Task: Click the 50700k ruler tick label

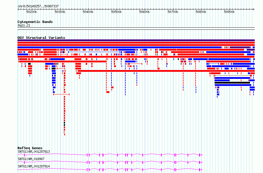Action: click(x=173, y=12)
